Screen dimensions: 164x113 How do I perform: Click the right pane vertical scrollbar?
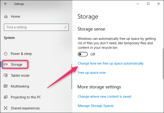pos(163,63)
